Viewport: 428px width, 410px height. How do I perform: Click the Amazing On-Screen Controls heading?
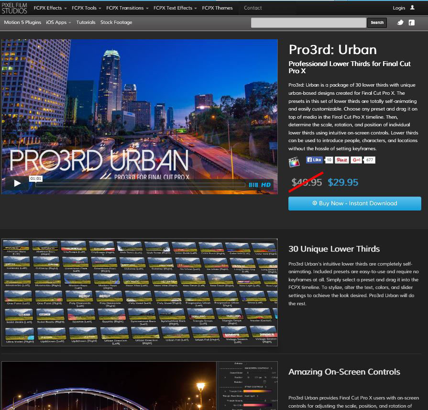tap(344, 372)
